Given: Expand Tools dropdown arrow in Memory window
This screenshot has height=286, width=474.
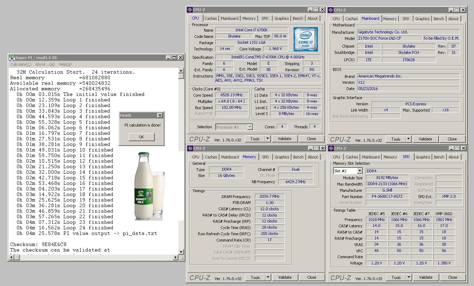Looking at the screenshot, I should (268, 277).
